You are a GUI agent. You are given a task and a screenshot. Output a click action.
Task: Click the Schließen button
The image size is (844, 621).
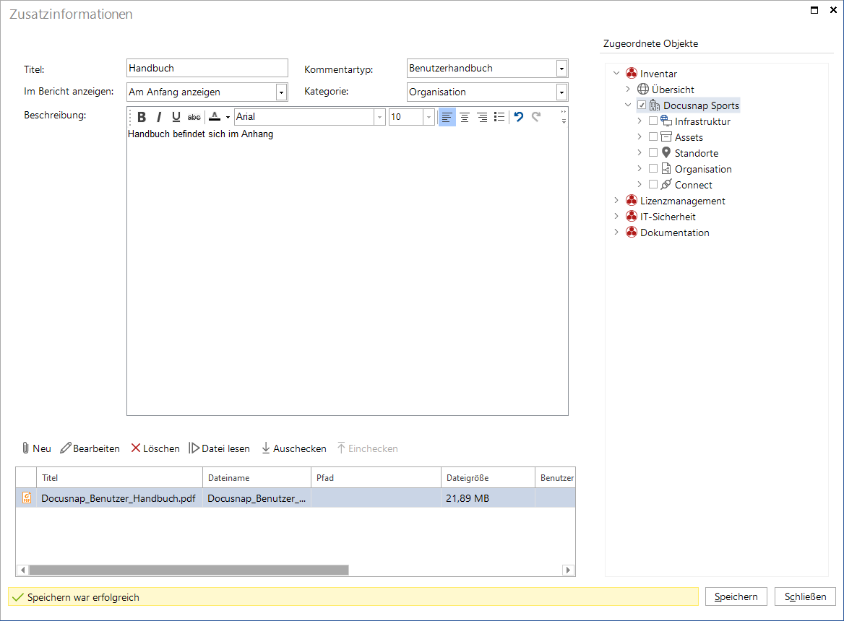(x=805, y=596)
